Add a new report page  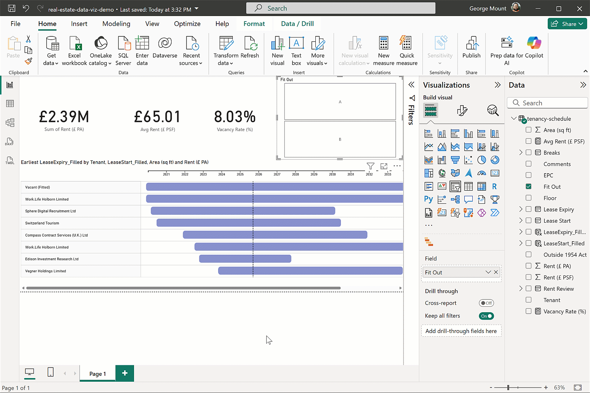(x=125, y=373)
